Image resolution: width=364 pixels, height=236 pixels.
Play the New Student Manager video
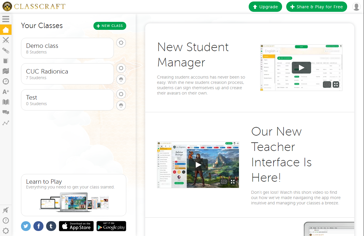point(301,68)
